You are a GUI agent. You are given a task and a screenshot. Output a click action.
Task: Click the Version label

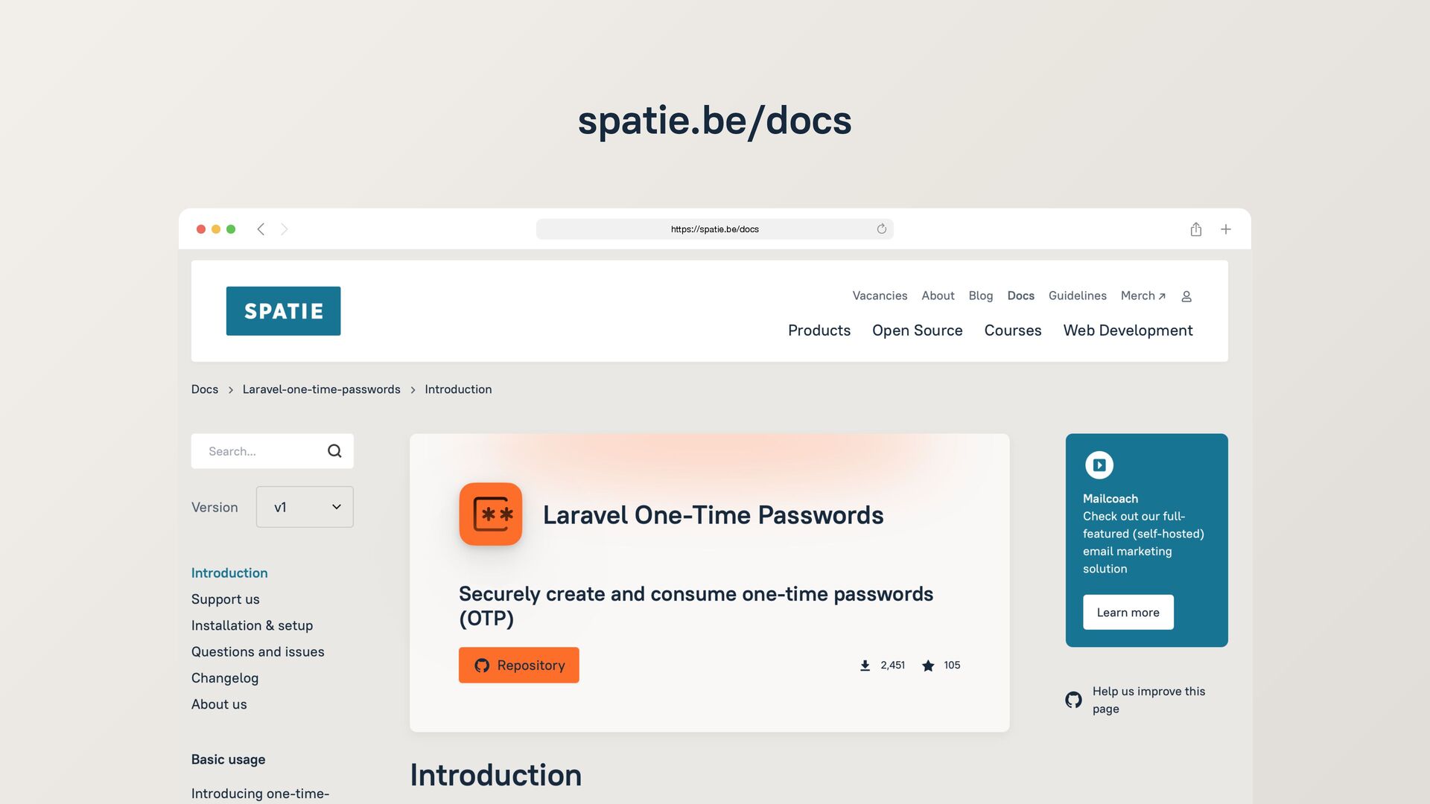pyautogui.click(x=214, y=507)
